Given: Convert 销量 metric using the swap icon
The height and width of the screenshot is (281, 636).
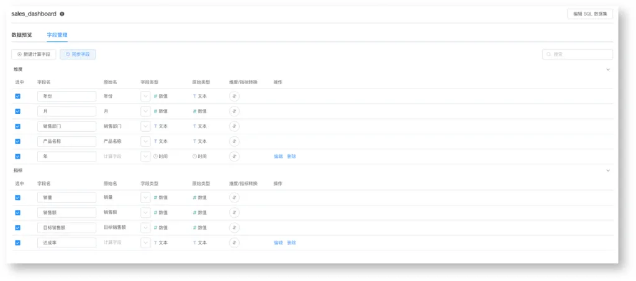Looking at the screenshot, I should pyautogui.click(x=234, y=197).
